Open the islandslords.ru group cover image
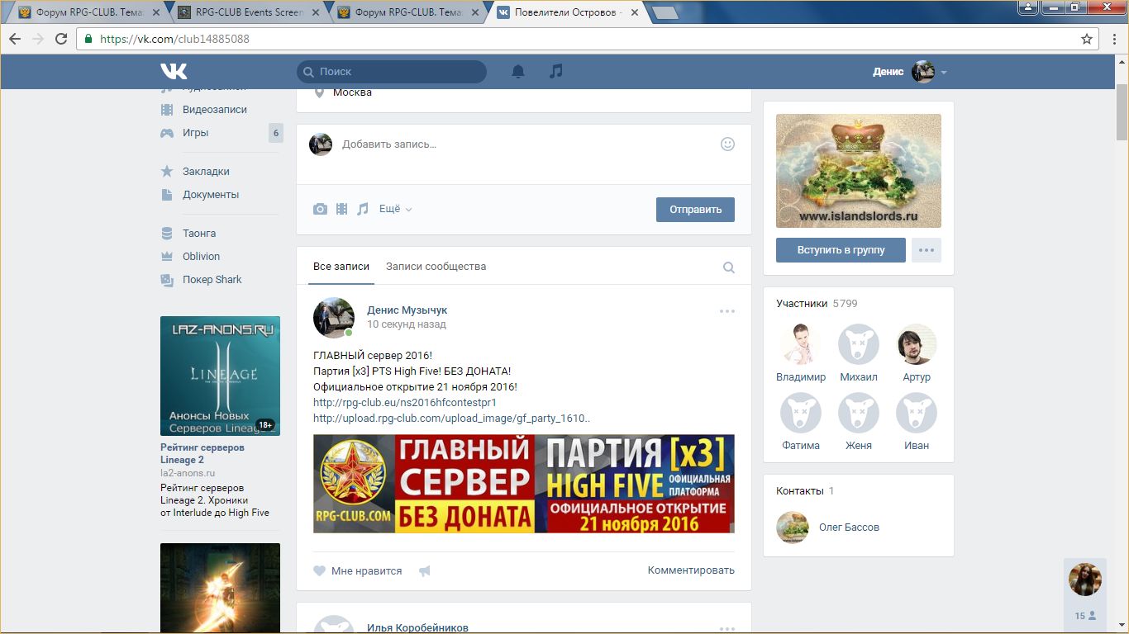The height and width of the screenshot is (634, 1129). click(x=859, y=171)
